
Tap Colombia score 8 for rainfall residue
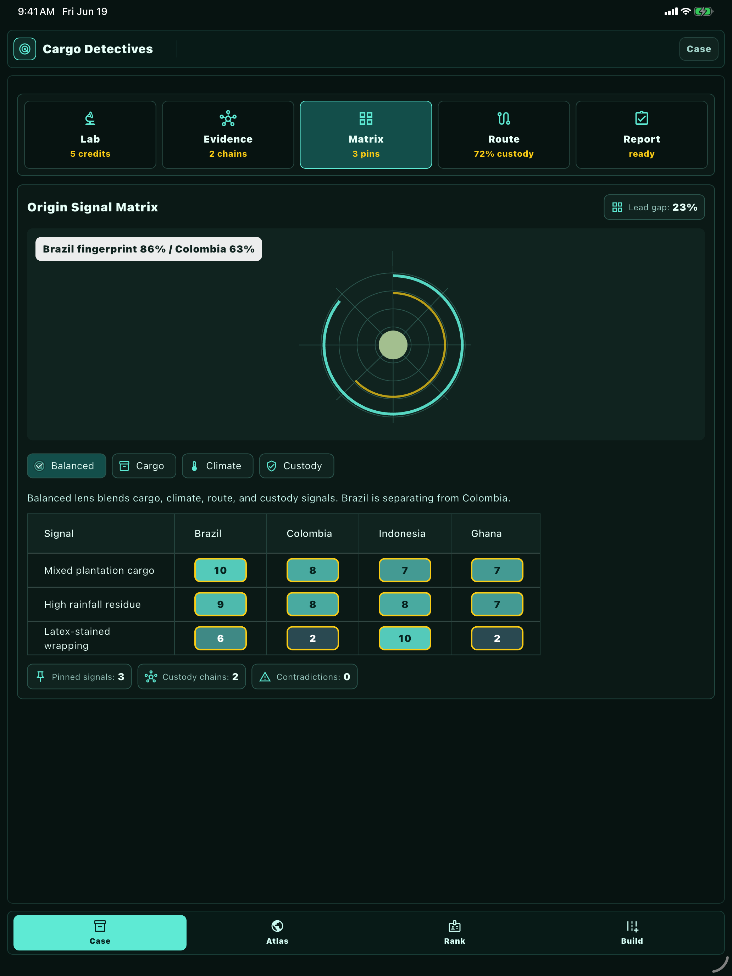[x=313, y=604]
